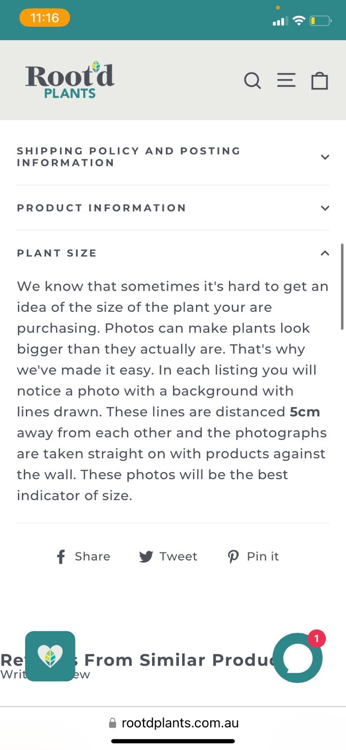
Task: Expand the Product Information chevron
Action: 325,208
